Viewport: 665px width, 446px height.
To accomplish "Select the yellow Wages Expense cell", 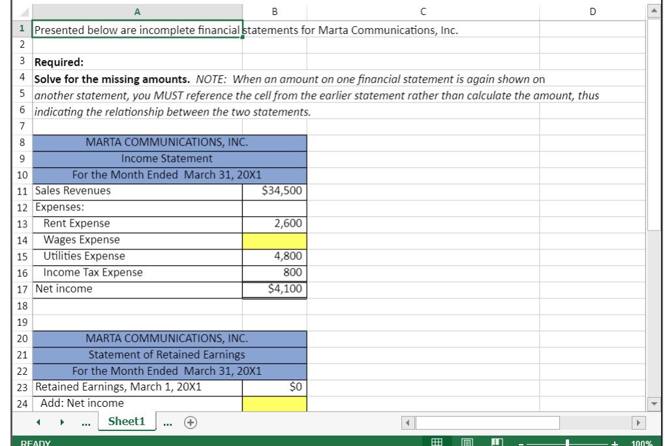I will (274, 240).
